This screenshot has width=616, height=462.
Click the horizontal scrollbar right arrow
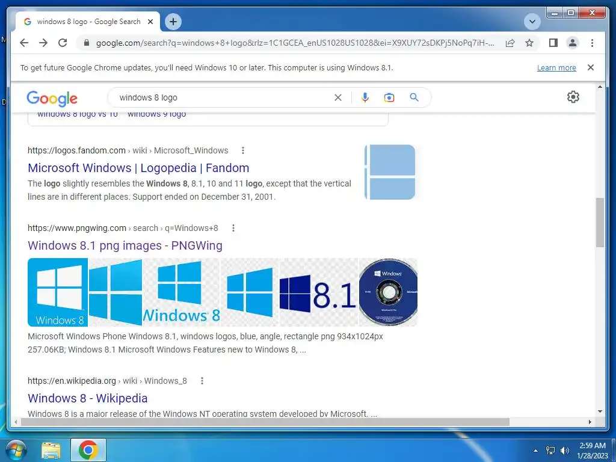coord(590,422)
